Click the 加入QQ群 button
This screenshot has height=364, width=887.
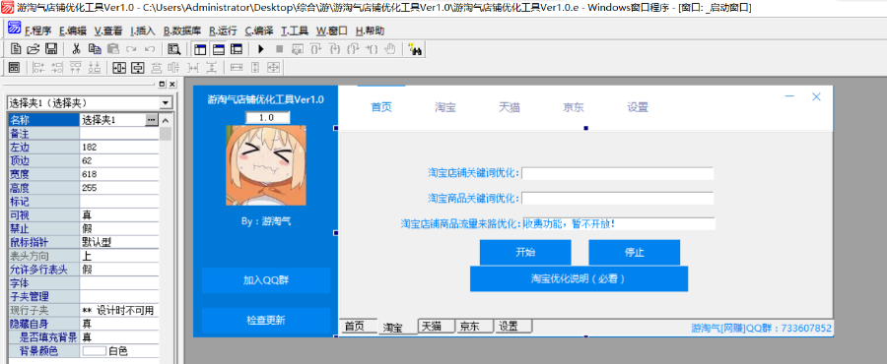tap(266, 280)
